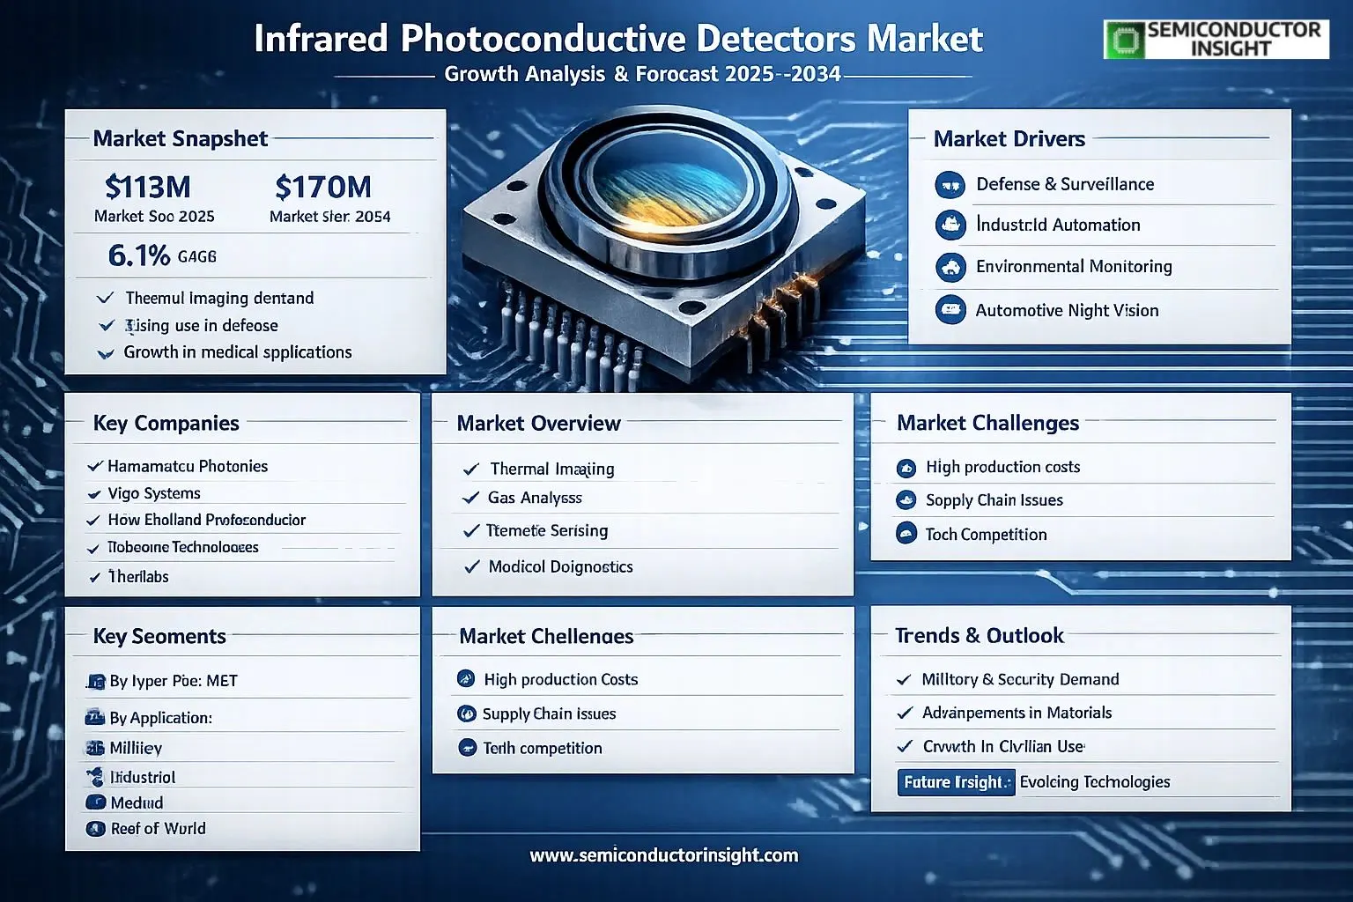This screenshot has height=902, width=1353.
Task: Click the 'Market Snapshet' heading
Action: coord(181,138)
